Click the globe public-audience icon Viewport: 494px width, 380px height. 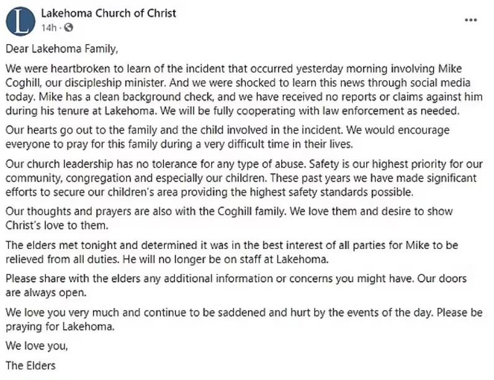pyautogui.click(x=68, y=28)
